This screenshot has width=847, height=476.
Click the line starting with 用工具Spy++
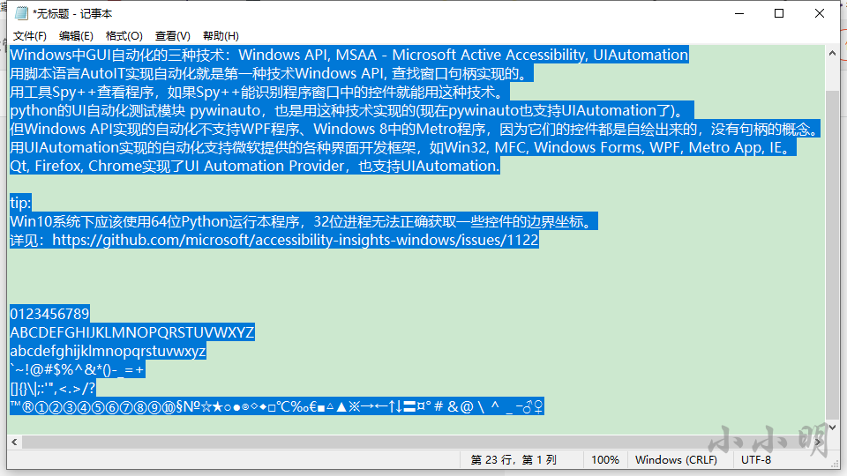click(259, 92)
